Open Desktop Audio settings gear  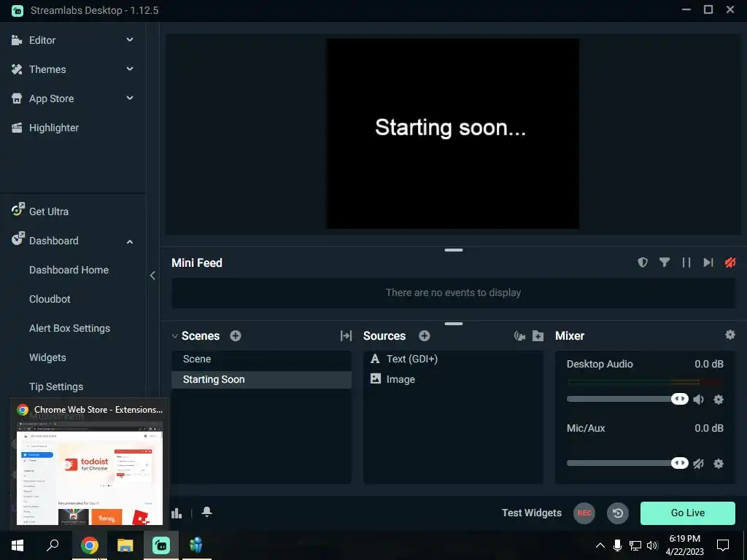(719, 400)
